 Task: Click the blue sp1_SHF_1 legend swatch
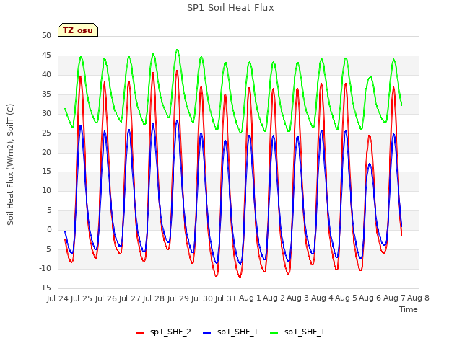pyautogui.click(x=207, y=333)
